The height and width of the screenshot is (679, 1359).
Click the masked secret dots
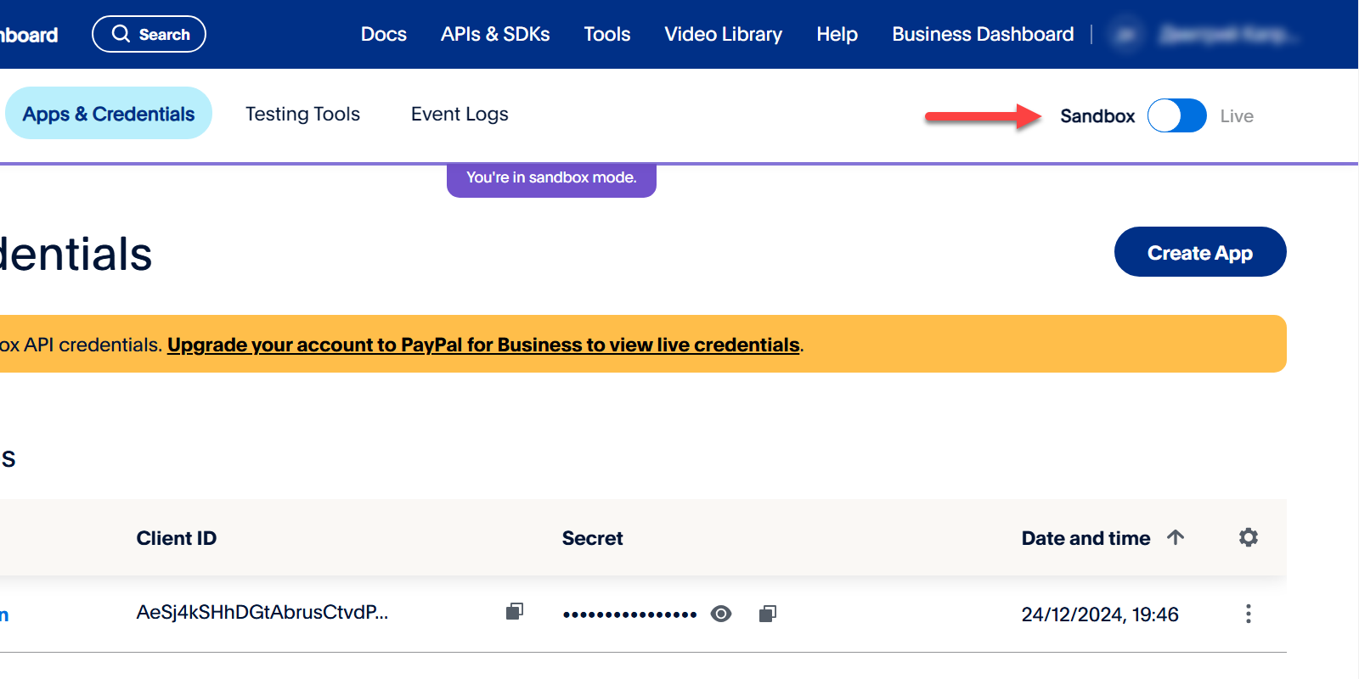(629, 614)
